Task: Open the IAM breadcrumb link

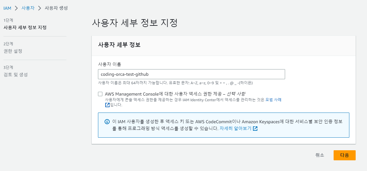Action: click(7, 8)
